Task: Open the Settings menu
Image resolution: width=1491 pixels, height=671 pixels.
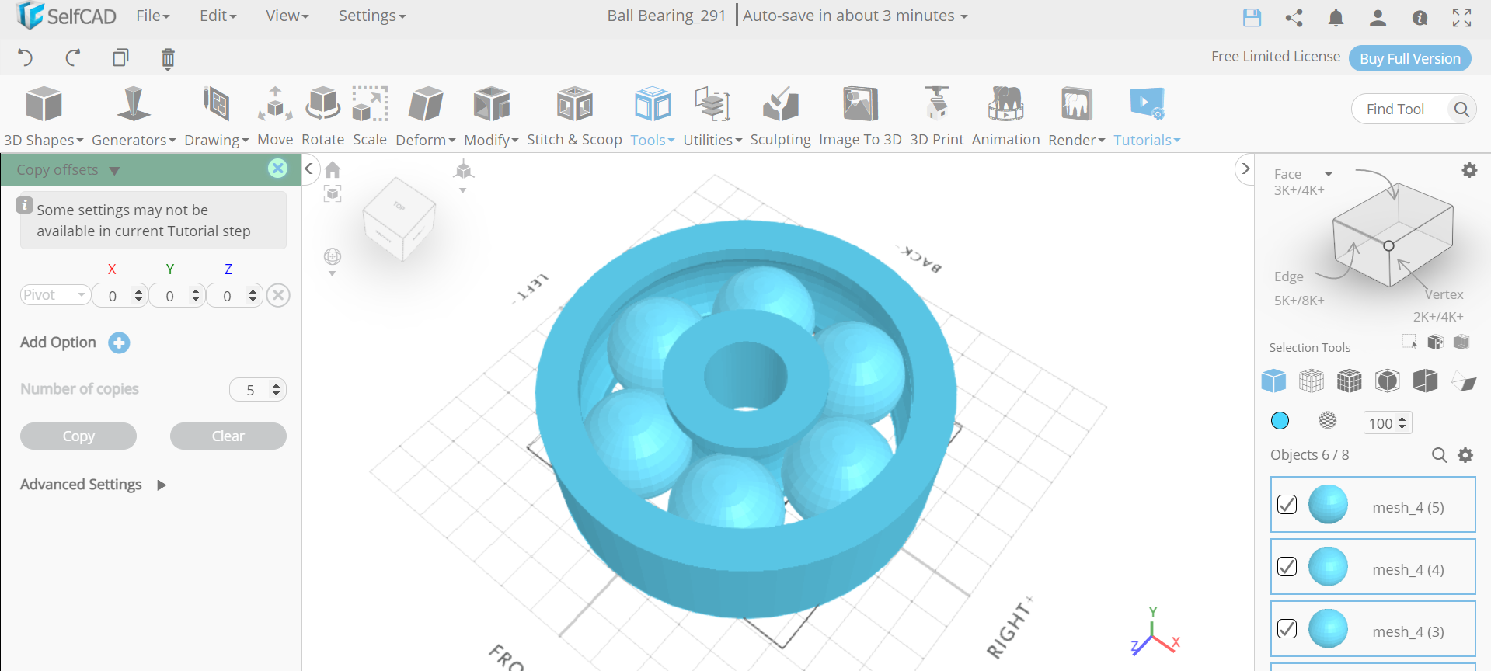Action: coord(371,16)
